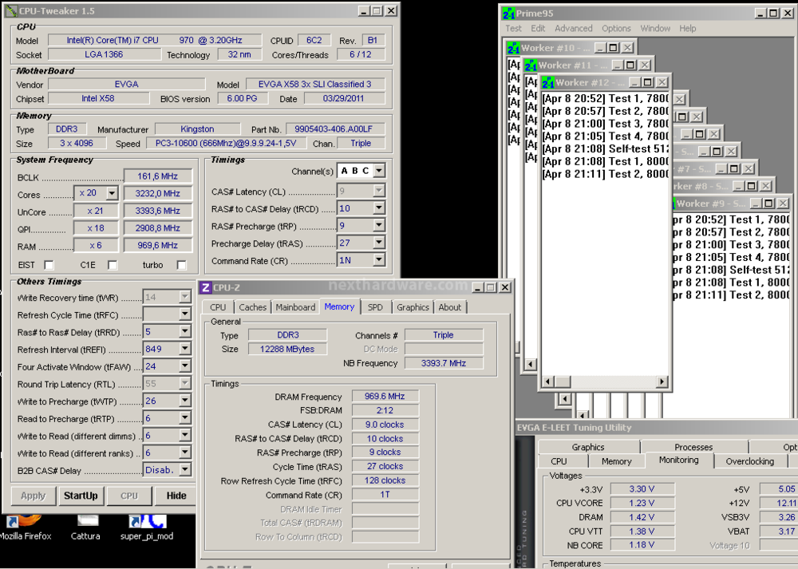
Task: Select the Cattura desktop icon
Action: tap(85, 528)
